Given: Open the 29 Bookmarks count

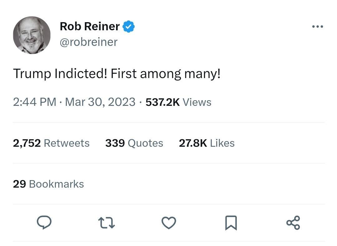Looking at the screenshot, I should click(48, 184).
